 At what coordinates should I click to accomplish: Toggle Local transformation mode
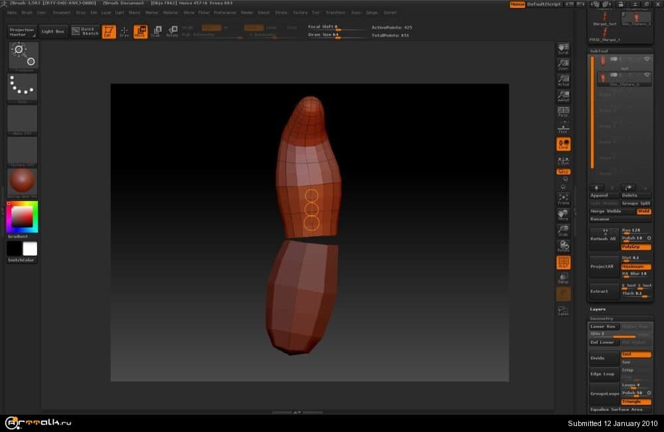(x=563, y=144)
